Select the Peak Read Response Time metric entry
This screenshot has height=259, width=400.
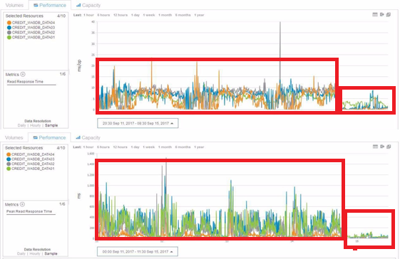click(29, 211)
